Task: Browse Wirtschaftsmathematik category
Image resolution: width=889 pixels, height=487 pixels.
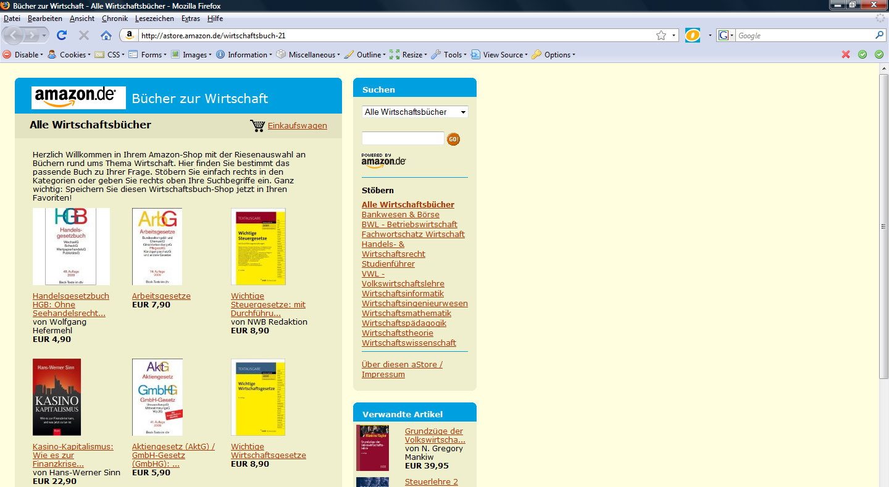Action: (406, 313)
